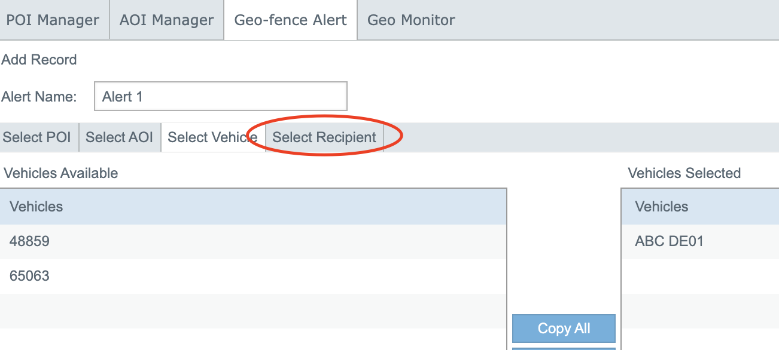This screenshot has height=350, width=779.
Task: Click Vehicles column header in selected list
Action: tap(662, 207)
